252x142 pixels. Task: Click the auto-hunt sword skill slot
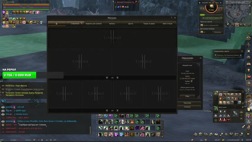click(235, 113)
